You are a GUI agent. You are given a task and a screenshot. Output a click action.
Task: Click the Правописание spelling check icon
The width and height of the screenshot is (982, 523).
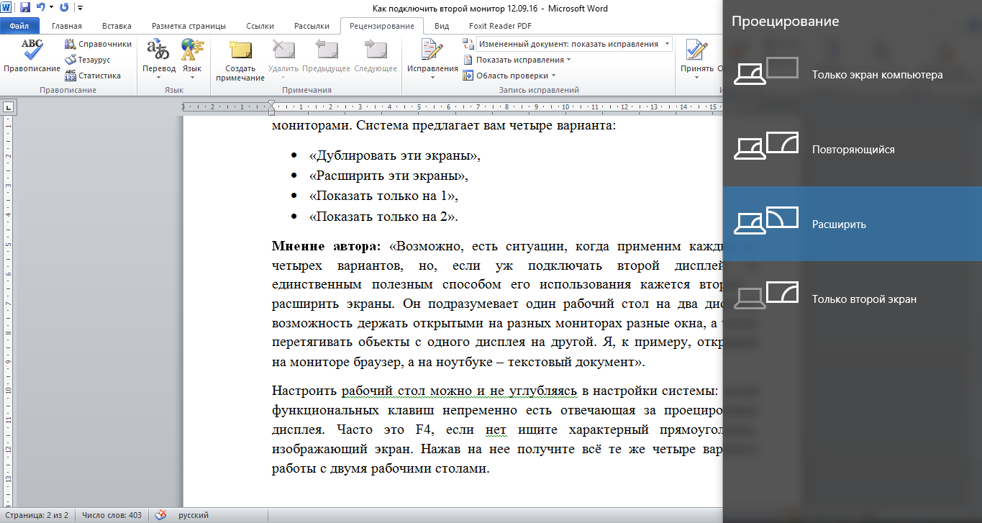click(x=32, y=55)
